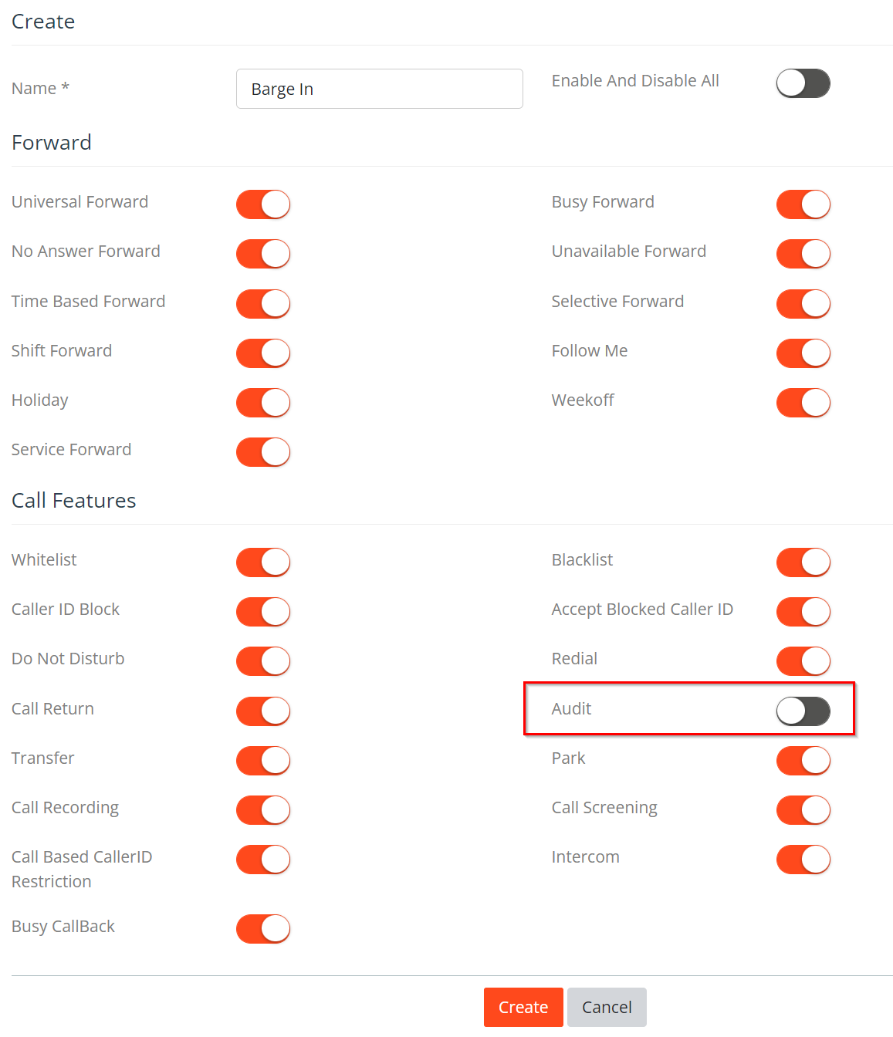893x1037 pixels.
Task: Cancel the profile creation
Action: tap(607, 1007)
